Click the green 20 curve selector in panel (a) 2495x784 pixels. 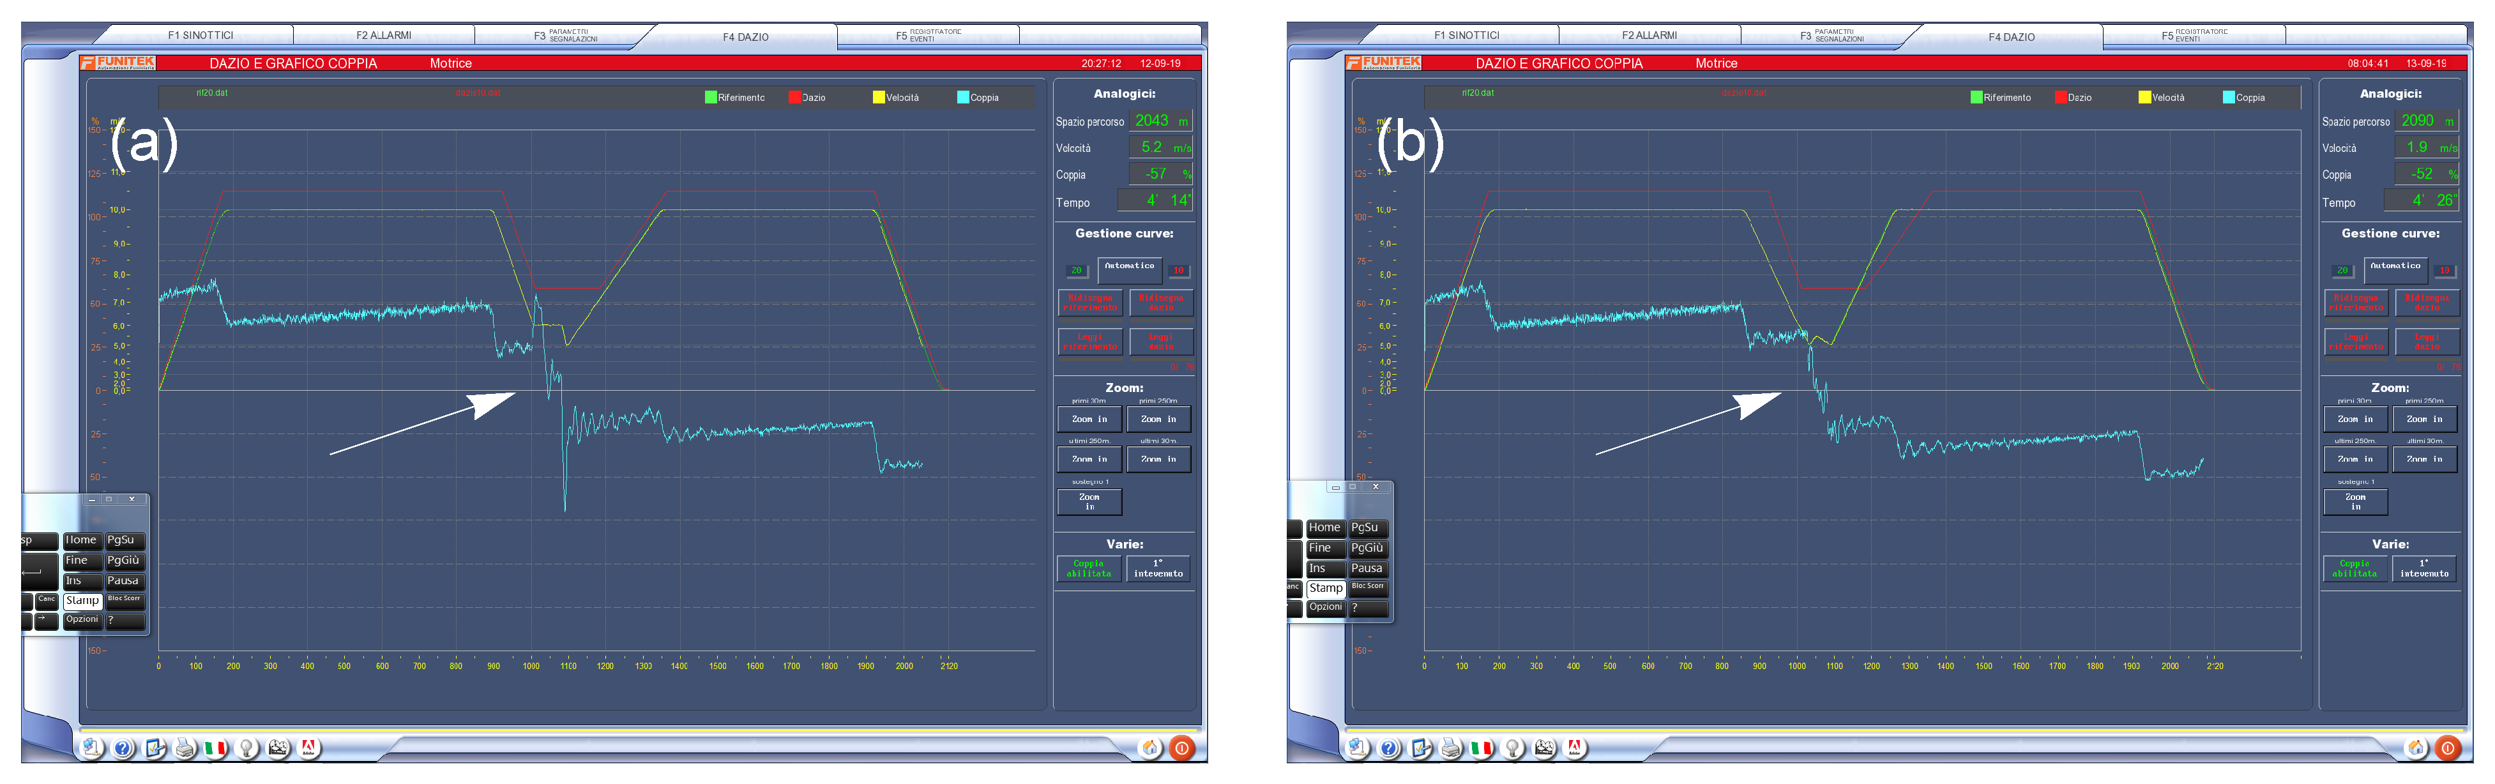[1076, 271]
